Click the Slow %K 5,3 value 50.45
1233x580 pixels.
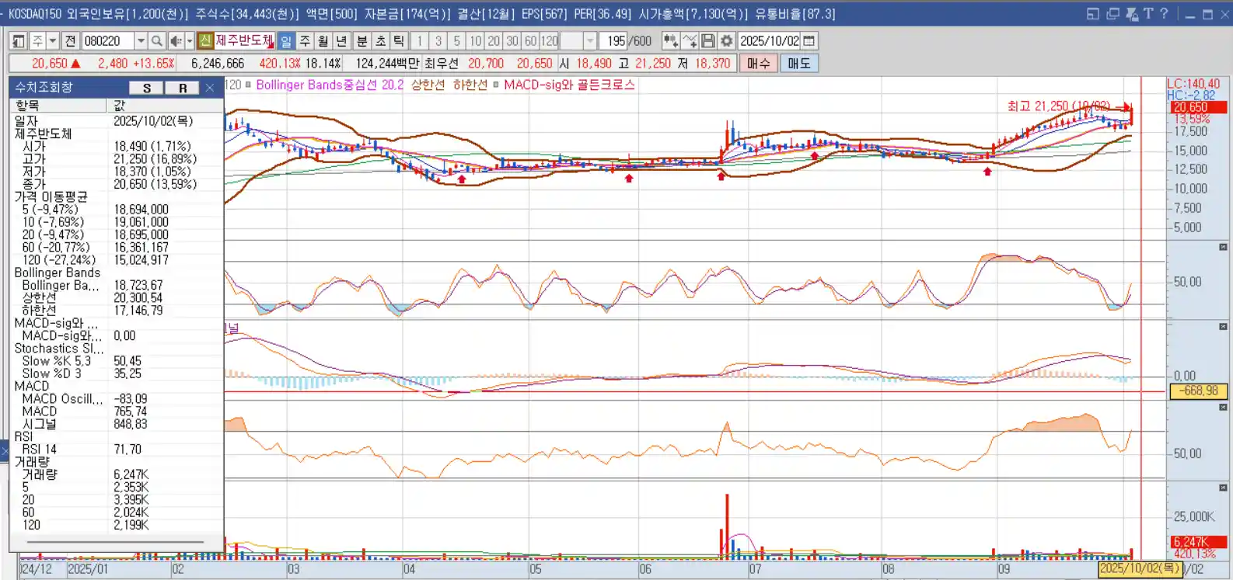[x=127, y=361]
